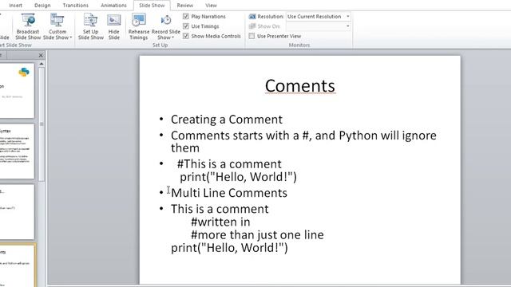Click the slide title "Coments"
Screen dimensions: 511x287
[x=300, y=86]
